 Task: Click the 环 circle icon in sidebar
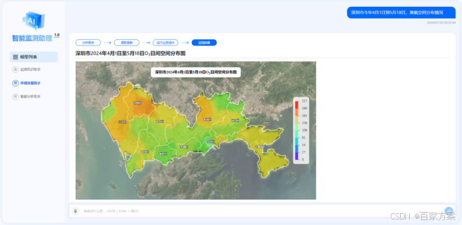click(x=15, y=83)
